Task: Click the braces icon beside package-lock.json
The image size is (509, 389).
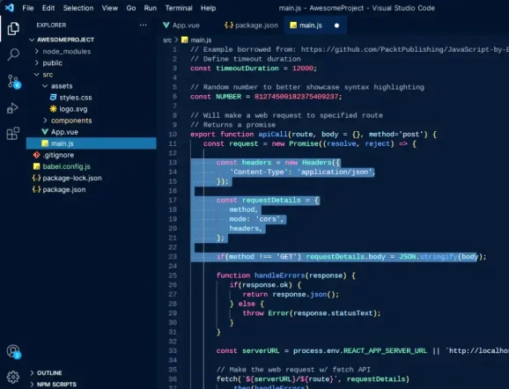Action: tap(36, 178)
